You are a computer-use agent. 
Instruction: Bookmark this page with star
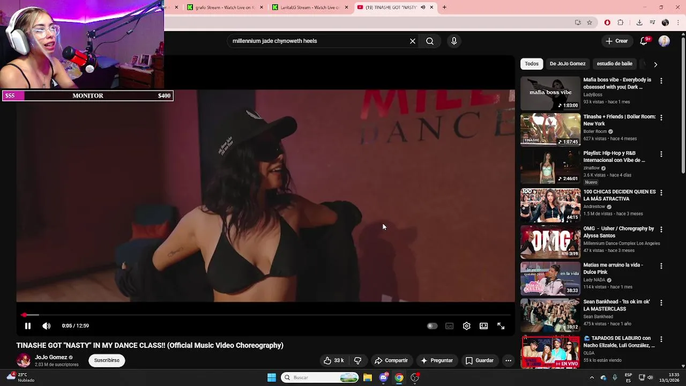(590, 23)
